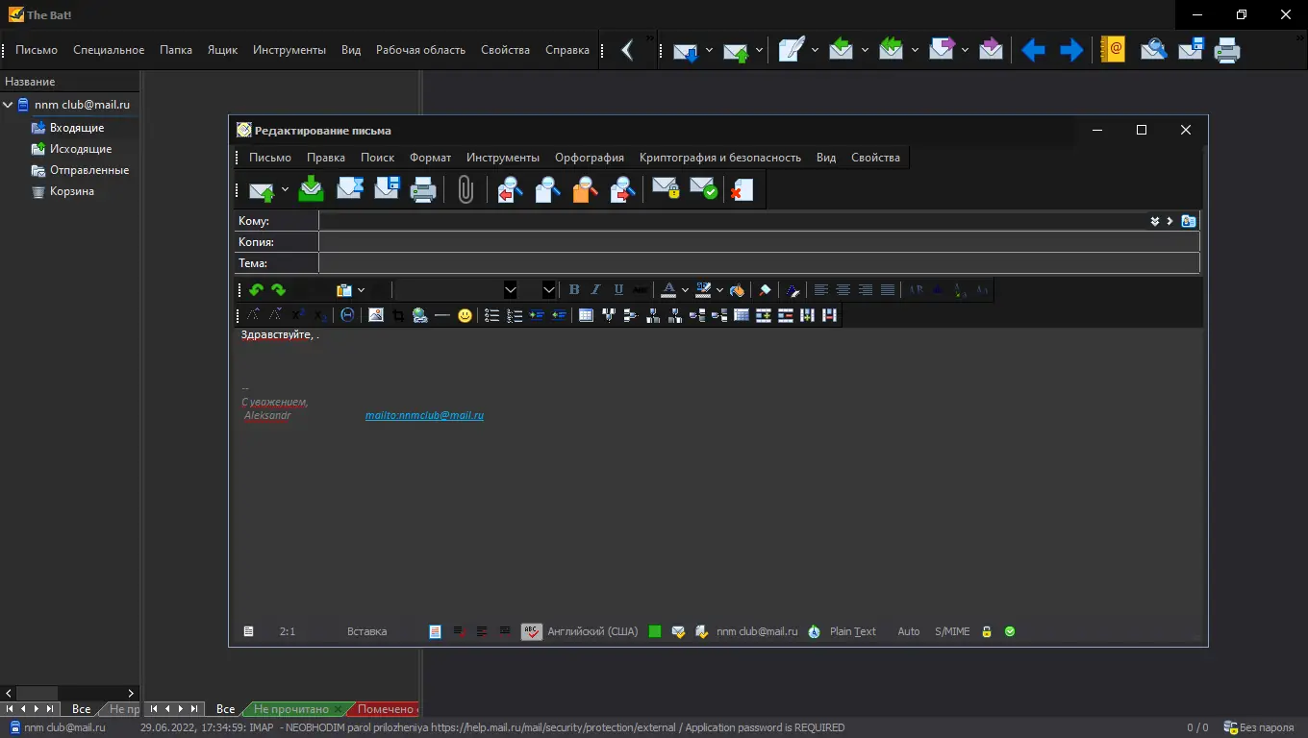Viewport: 1308px width, 738px height.
Task: Click the envelope with green check icon
Action: tap(704, 189)
